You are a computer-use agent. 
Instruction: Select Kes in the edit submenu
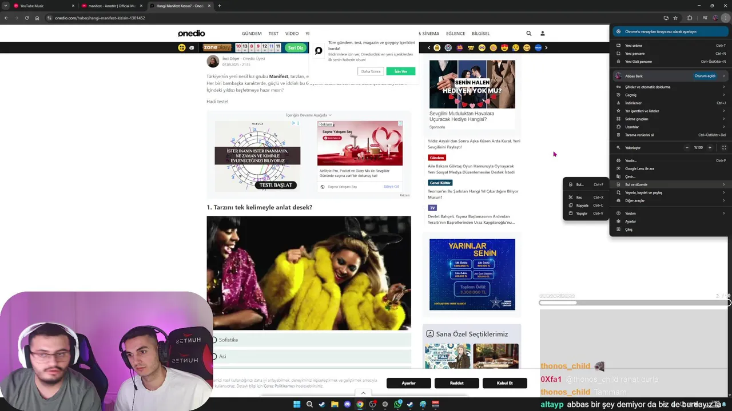(586, 197)
